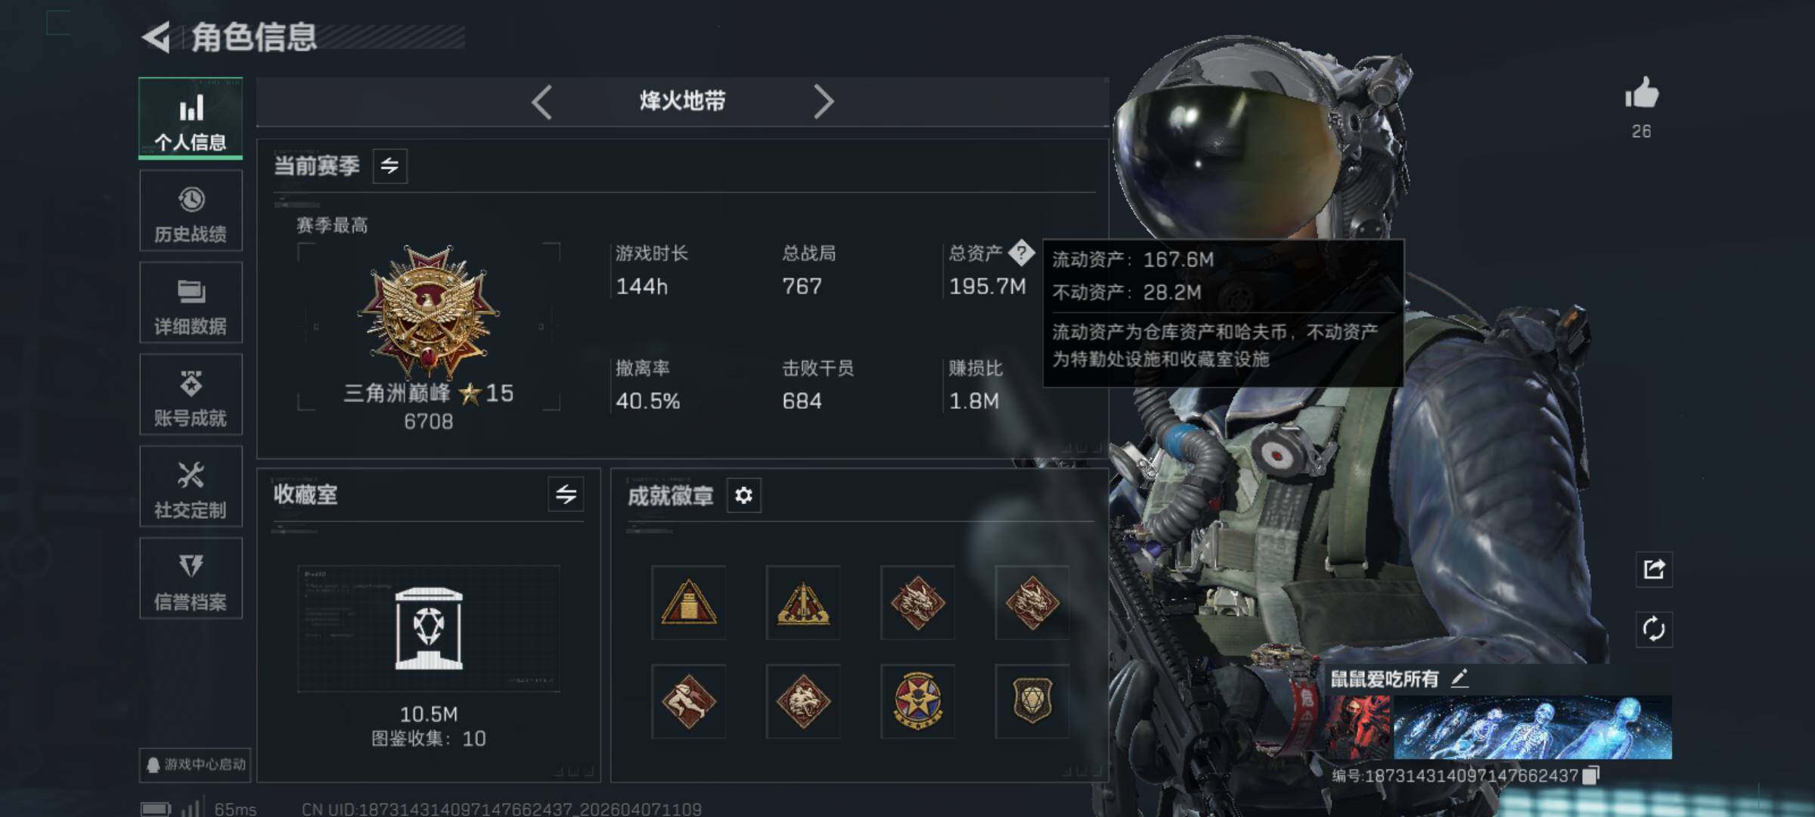Image resolution: width=1815 pixels, height=817 pixels.
Task: Open the 账号成就 sidebar section
Action: (x=191, y=395)
